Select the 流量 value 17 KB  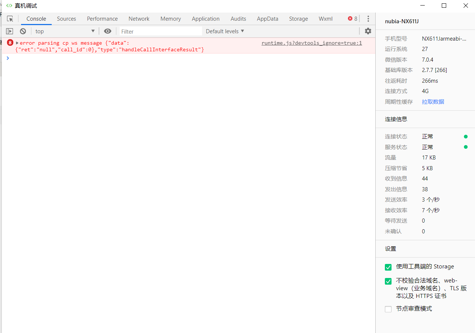[x=429, y=158]
